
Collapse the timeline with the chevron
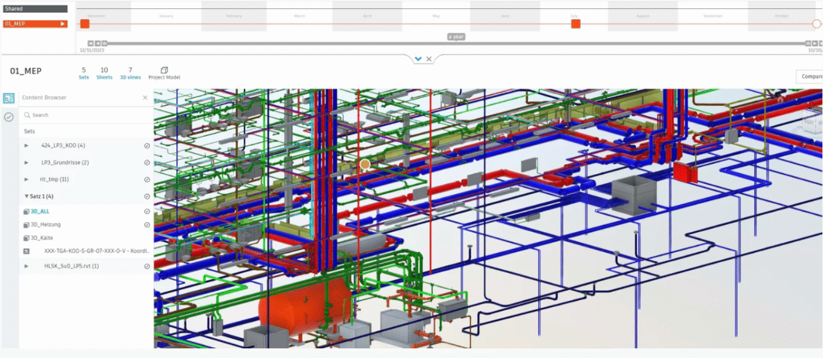tap(418, 58)
